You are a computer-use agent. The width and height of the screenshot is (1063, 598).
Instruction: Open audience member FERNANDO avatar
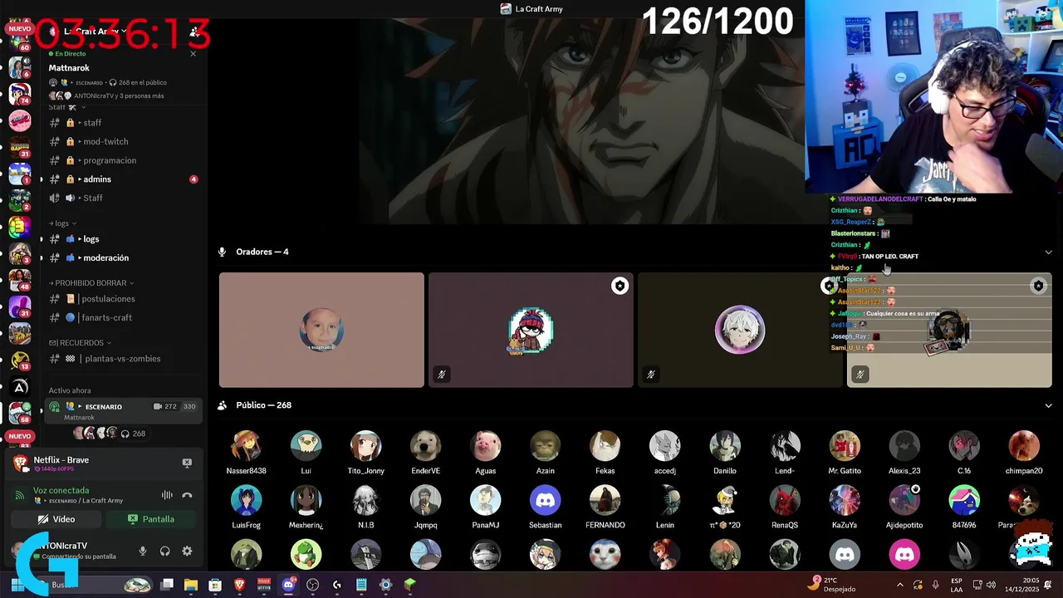pos(605,501)
